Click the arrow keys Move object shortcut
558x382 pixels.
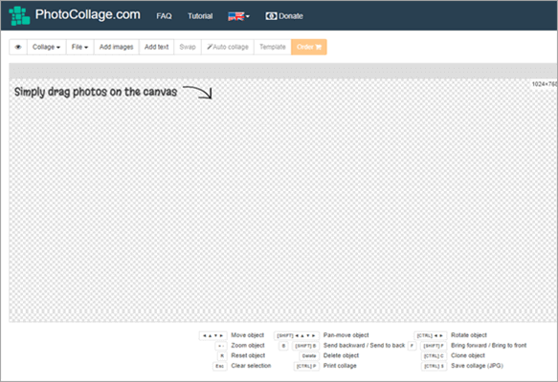(x=212, y=335)
